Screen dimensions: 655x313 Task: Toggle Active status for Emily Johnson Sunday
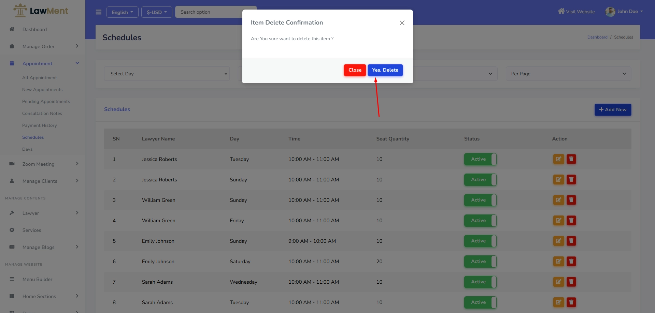(x=480, y=241)
